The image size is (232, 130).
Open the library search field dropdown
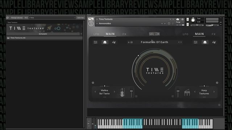click(x=75, y=18)
